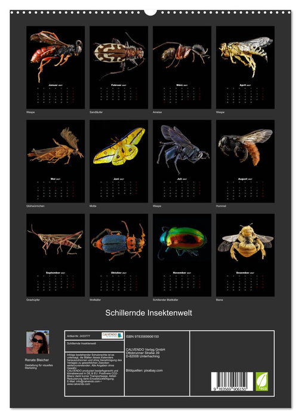Select the Mai Glühwürmchen thumbnail
The image size is (301, 418).
pyautogui.click(x=56, y=161)
